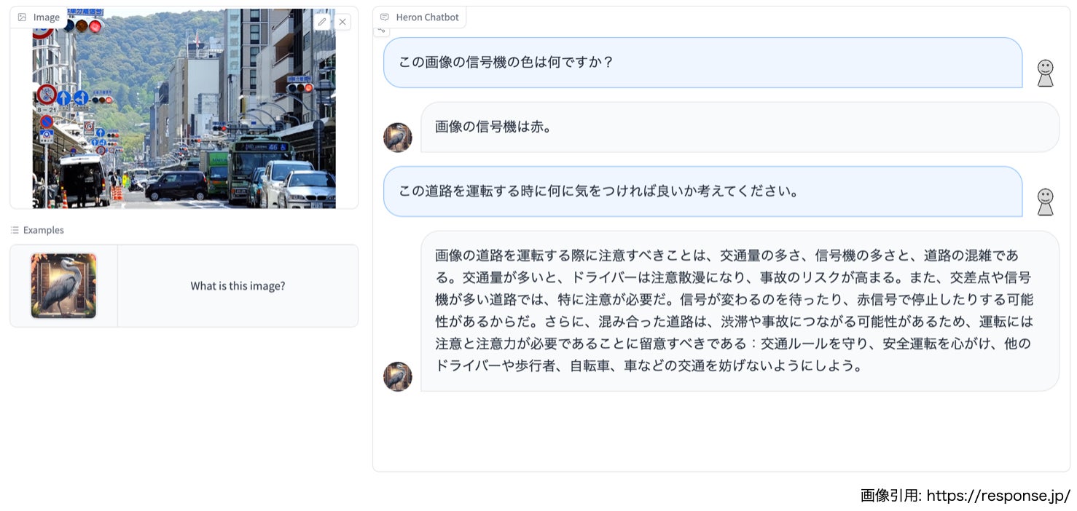Click the "Heron Chatbot" label text
1077x511 pixels.
(427, 17)
